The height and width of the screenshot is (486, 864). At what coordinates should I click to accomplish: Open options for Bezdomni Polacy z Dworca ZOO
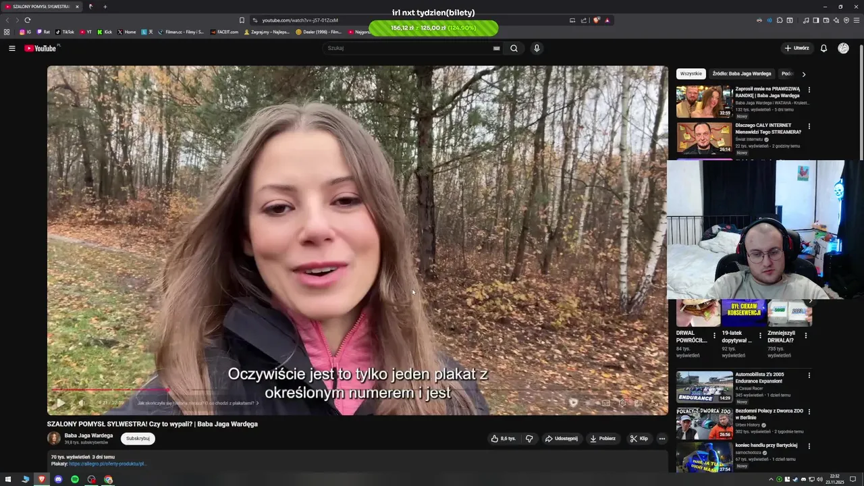[809, 412]
